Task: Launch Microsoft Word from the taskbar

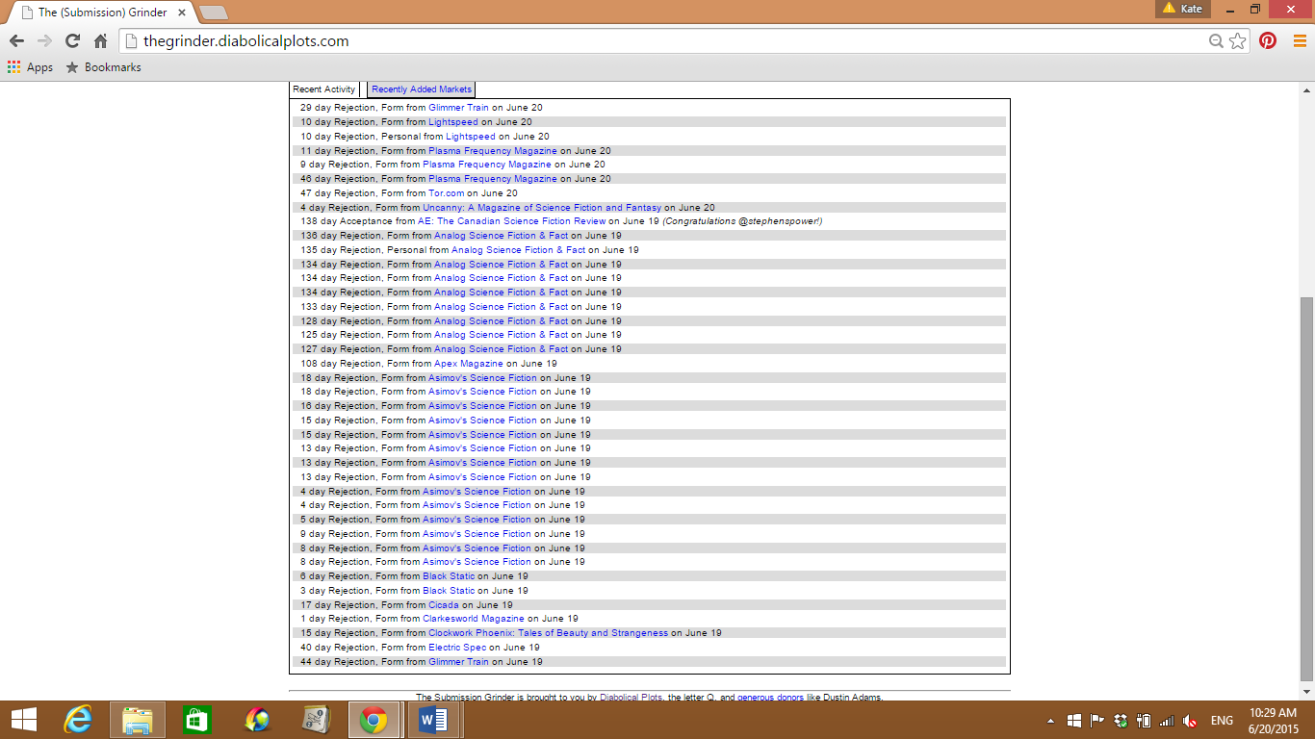Action: click(x=433, y=720)
